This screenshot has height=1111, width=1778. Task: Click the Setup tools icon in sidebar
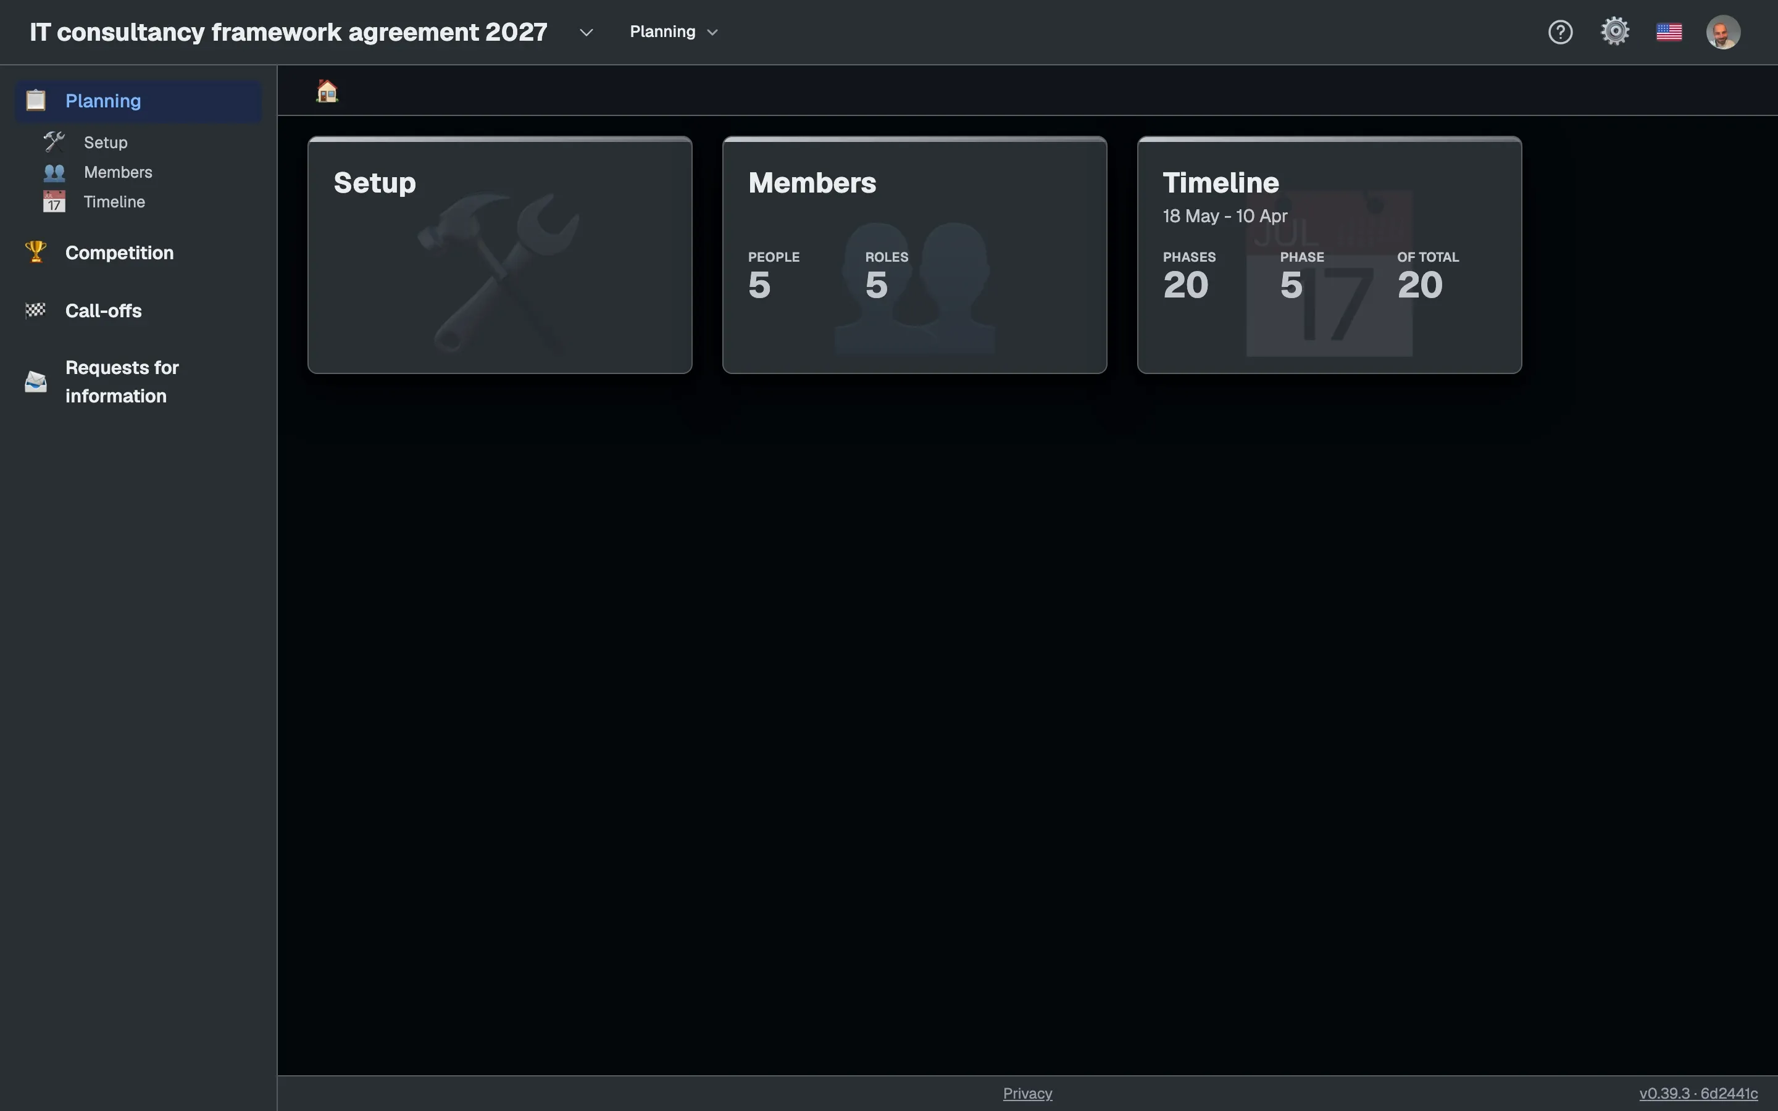point(54,142)
